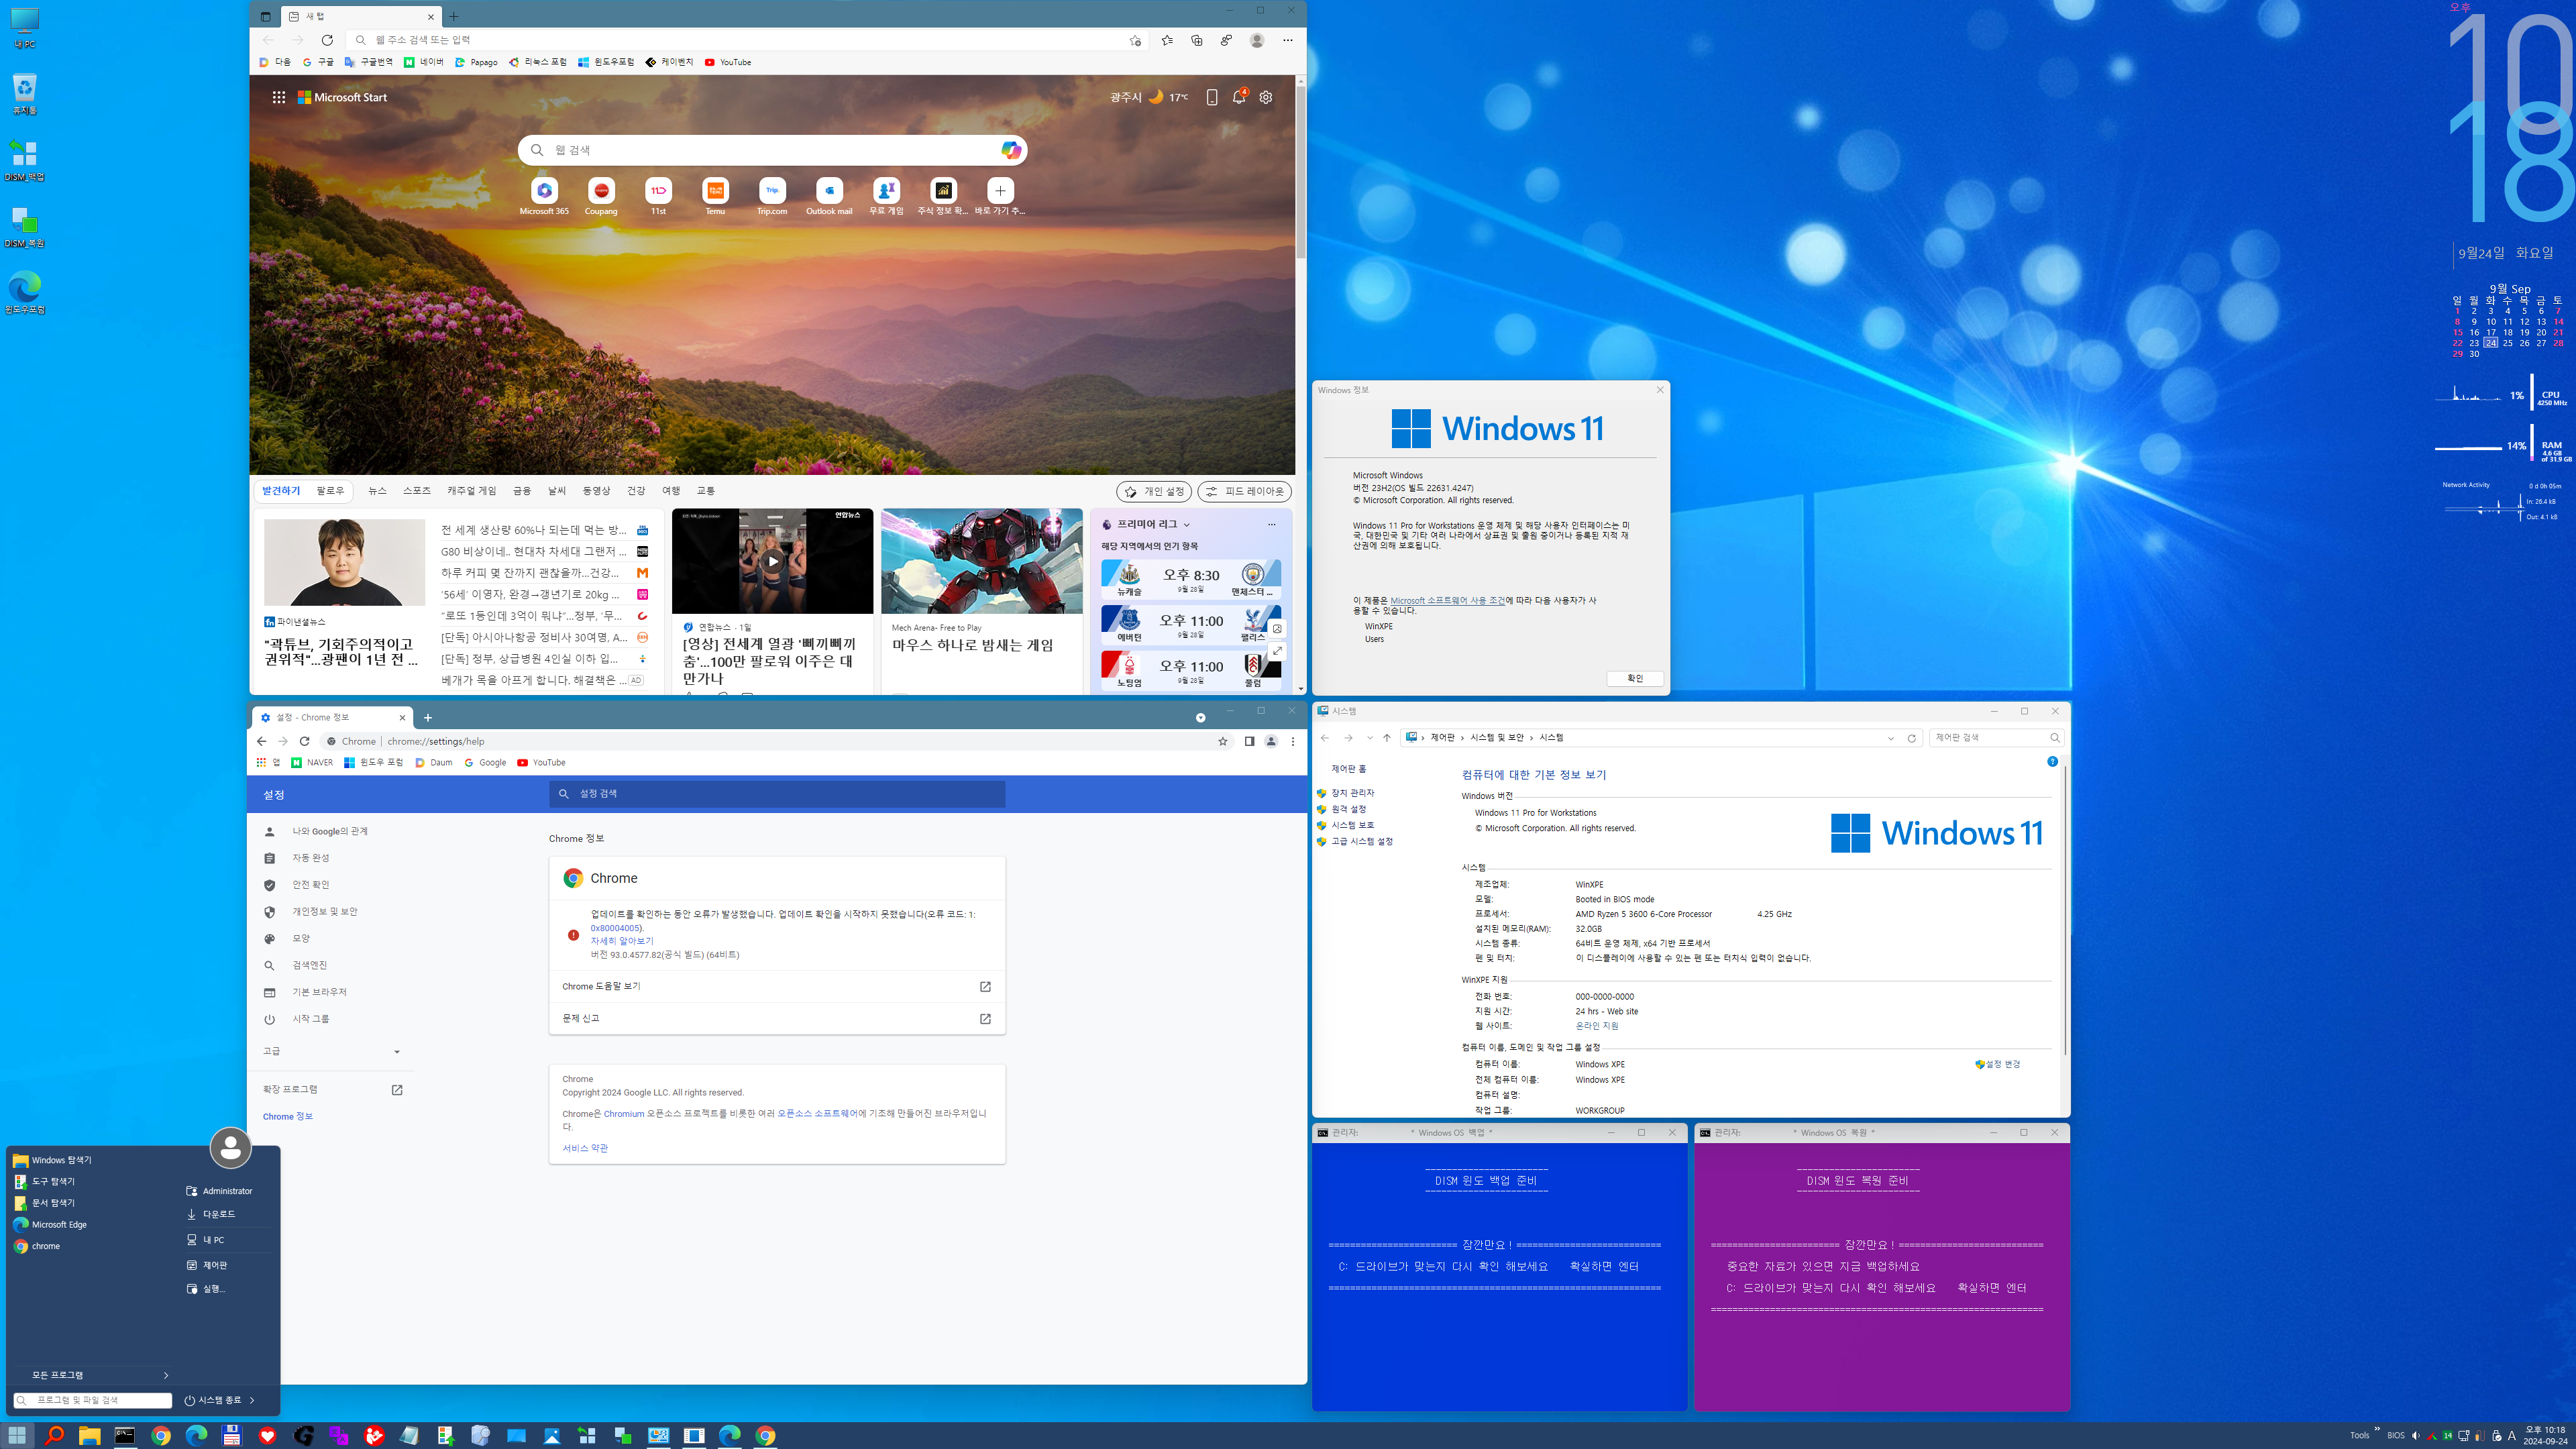Screen dimensions: 2576x1449
Task: Open 장치 관리자 in 시스템 window
Action: [1352, 792]
